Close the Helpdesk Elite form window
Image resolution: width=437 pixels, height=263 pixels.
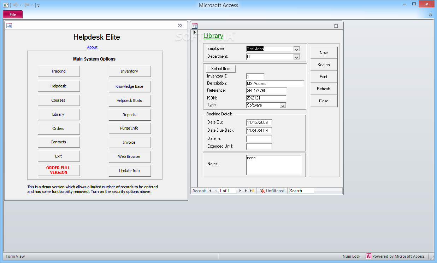coord(180,25)
